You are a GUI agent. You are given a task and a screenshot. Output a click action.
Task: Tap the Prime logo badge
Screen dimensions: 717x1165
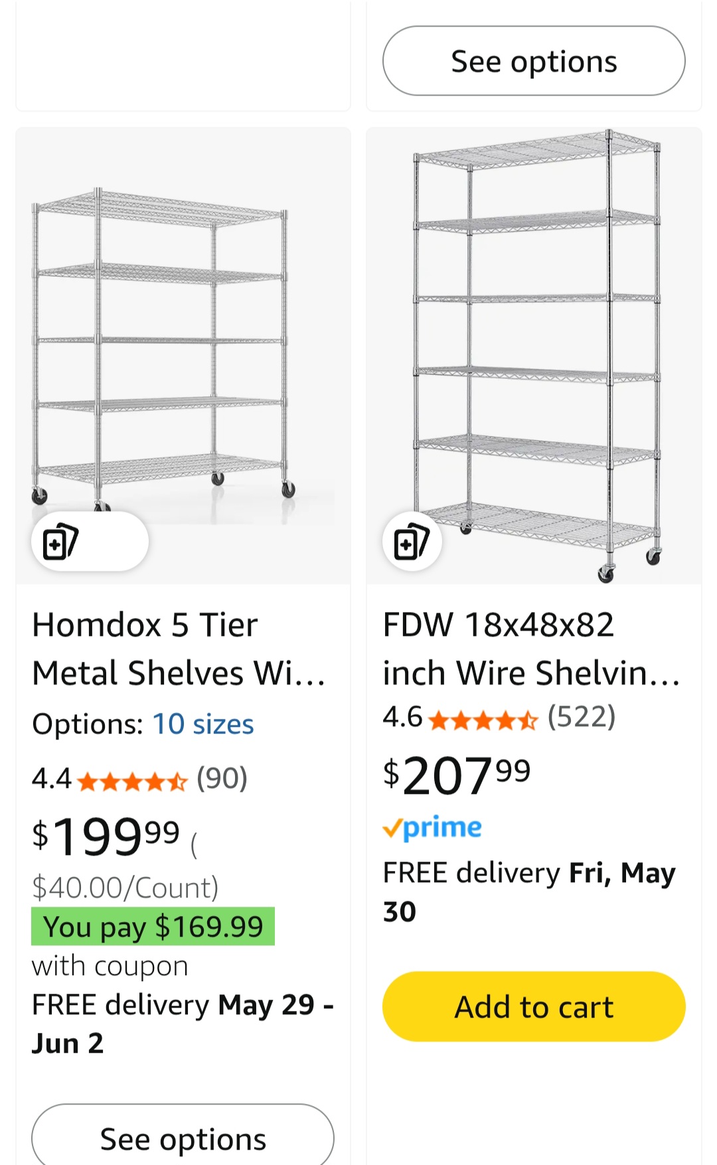coord(433,828)
